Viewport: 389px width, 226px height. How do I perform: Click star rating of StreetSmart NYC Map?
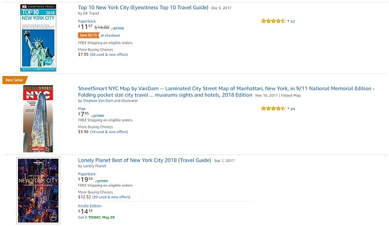pyautogui.click(x=273, y=109)
